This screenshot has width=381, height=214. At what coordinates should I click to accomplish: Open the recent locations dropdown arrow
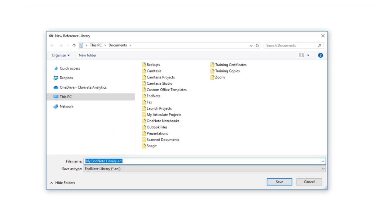(x=68, y=45)
